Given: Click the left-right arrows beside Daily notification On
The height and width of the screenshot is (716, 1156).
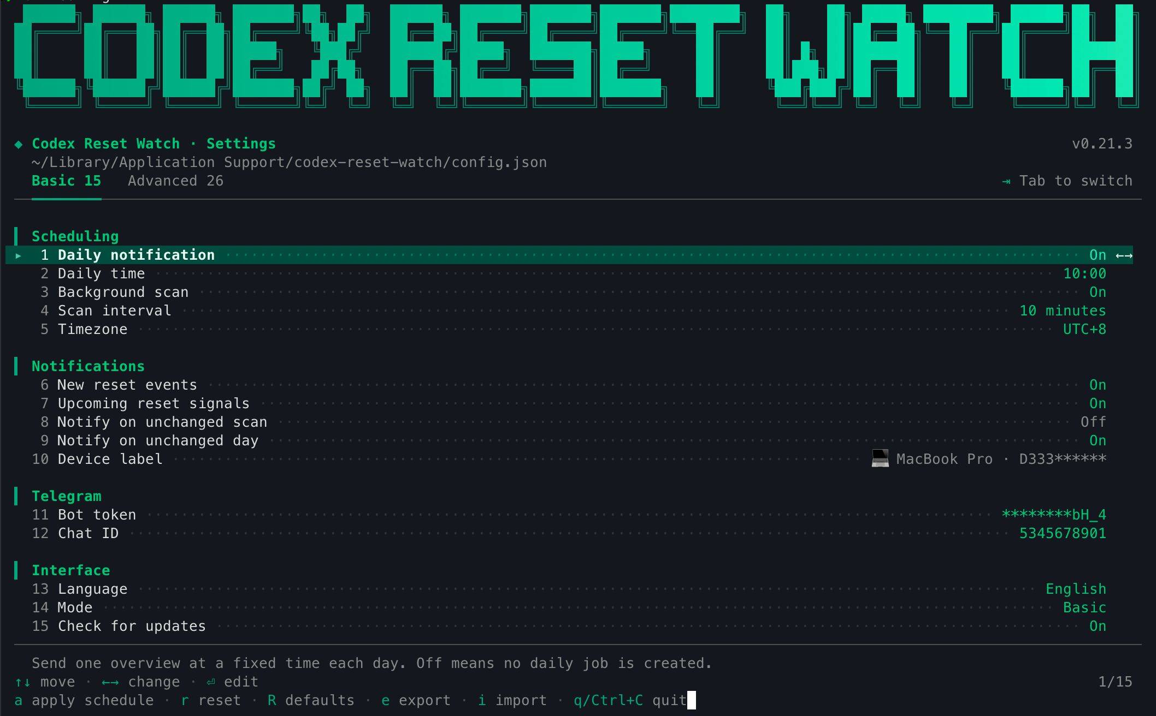Looking at the screenshot, I should pyautogui.click(x=1124, y=255).
